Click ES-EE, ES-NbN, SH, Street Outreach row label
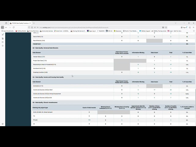This screenshot has width=196, height=147. (x=43, y=112)
